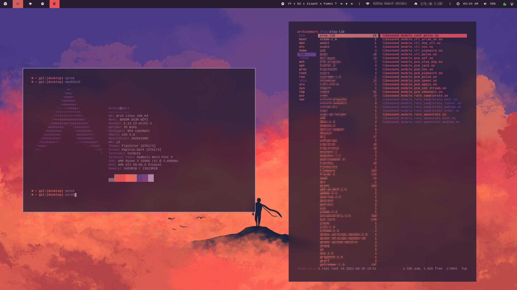Switch to the code brackets workspace
Screen dimensions: 517x290
coord(18,4)
